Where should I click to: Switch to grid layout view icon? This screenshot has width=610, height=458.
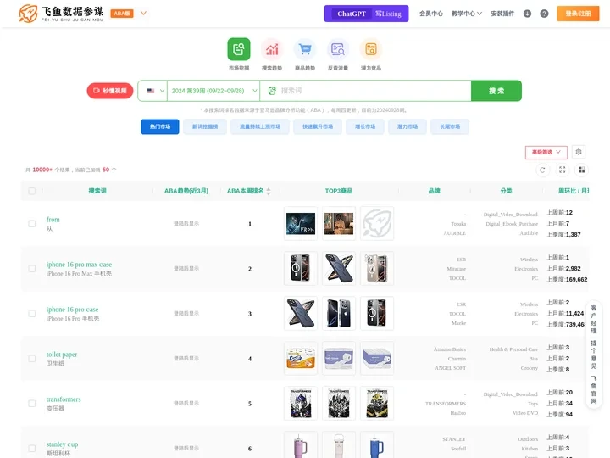click(581, 170)
